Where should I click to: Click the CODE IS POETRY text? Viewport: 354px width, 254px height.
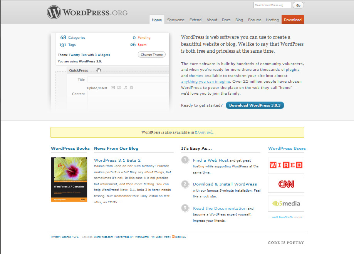point(286,242)
